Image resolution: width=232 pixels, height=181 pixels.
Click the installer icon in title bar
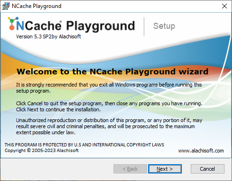click(6, 6)
